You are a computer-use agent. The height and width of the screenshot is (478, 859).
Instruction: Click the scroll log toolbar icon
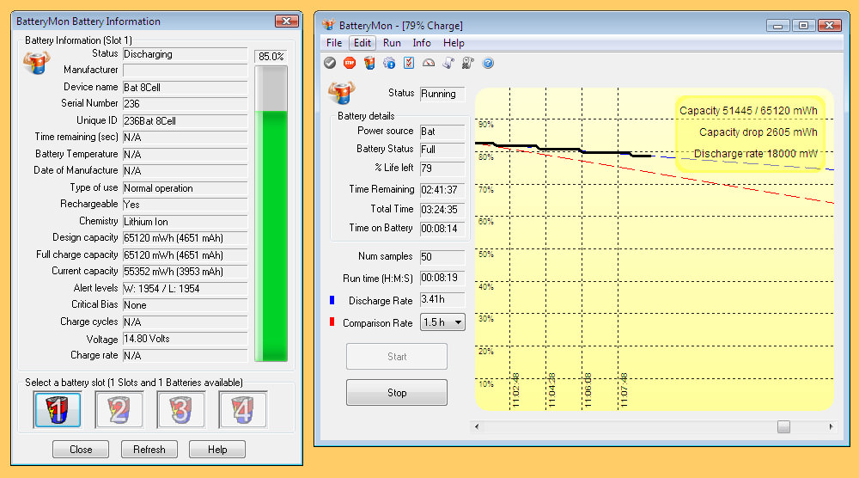tap(448, 63)
